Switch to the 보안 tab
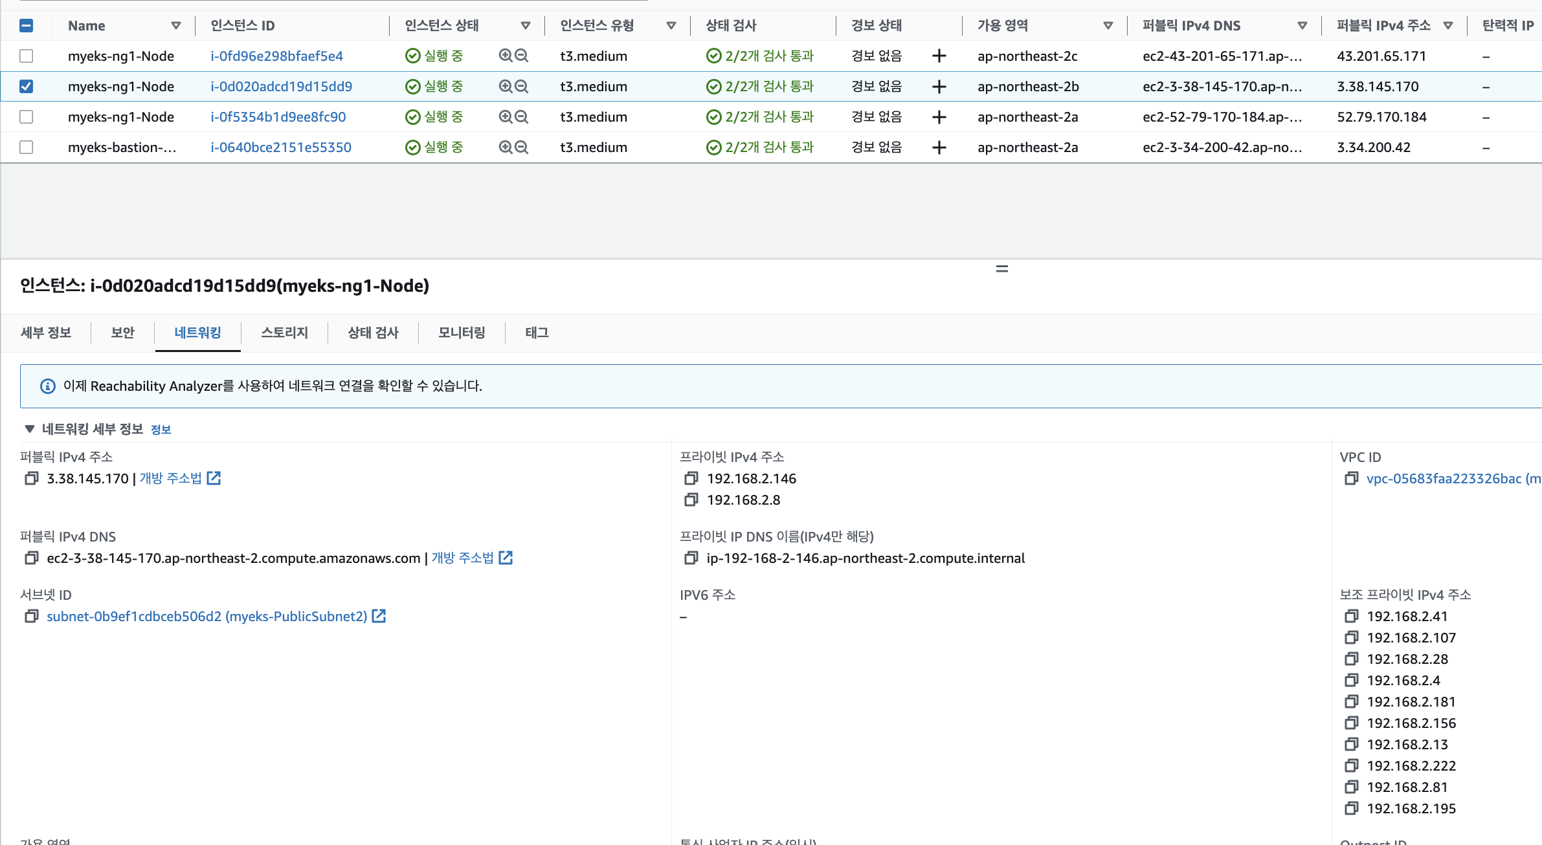This screenshot has width=1542, height=845. coord(122,333)
